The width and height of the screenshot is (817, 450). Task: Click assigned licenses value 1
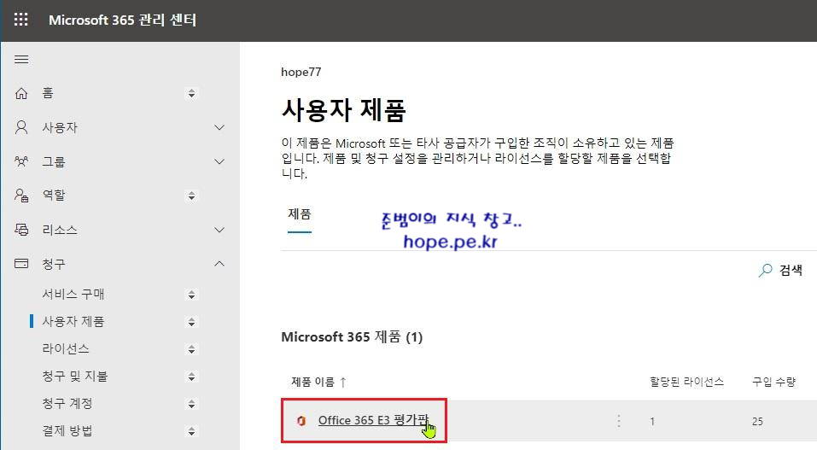click(652, 421)
